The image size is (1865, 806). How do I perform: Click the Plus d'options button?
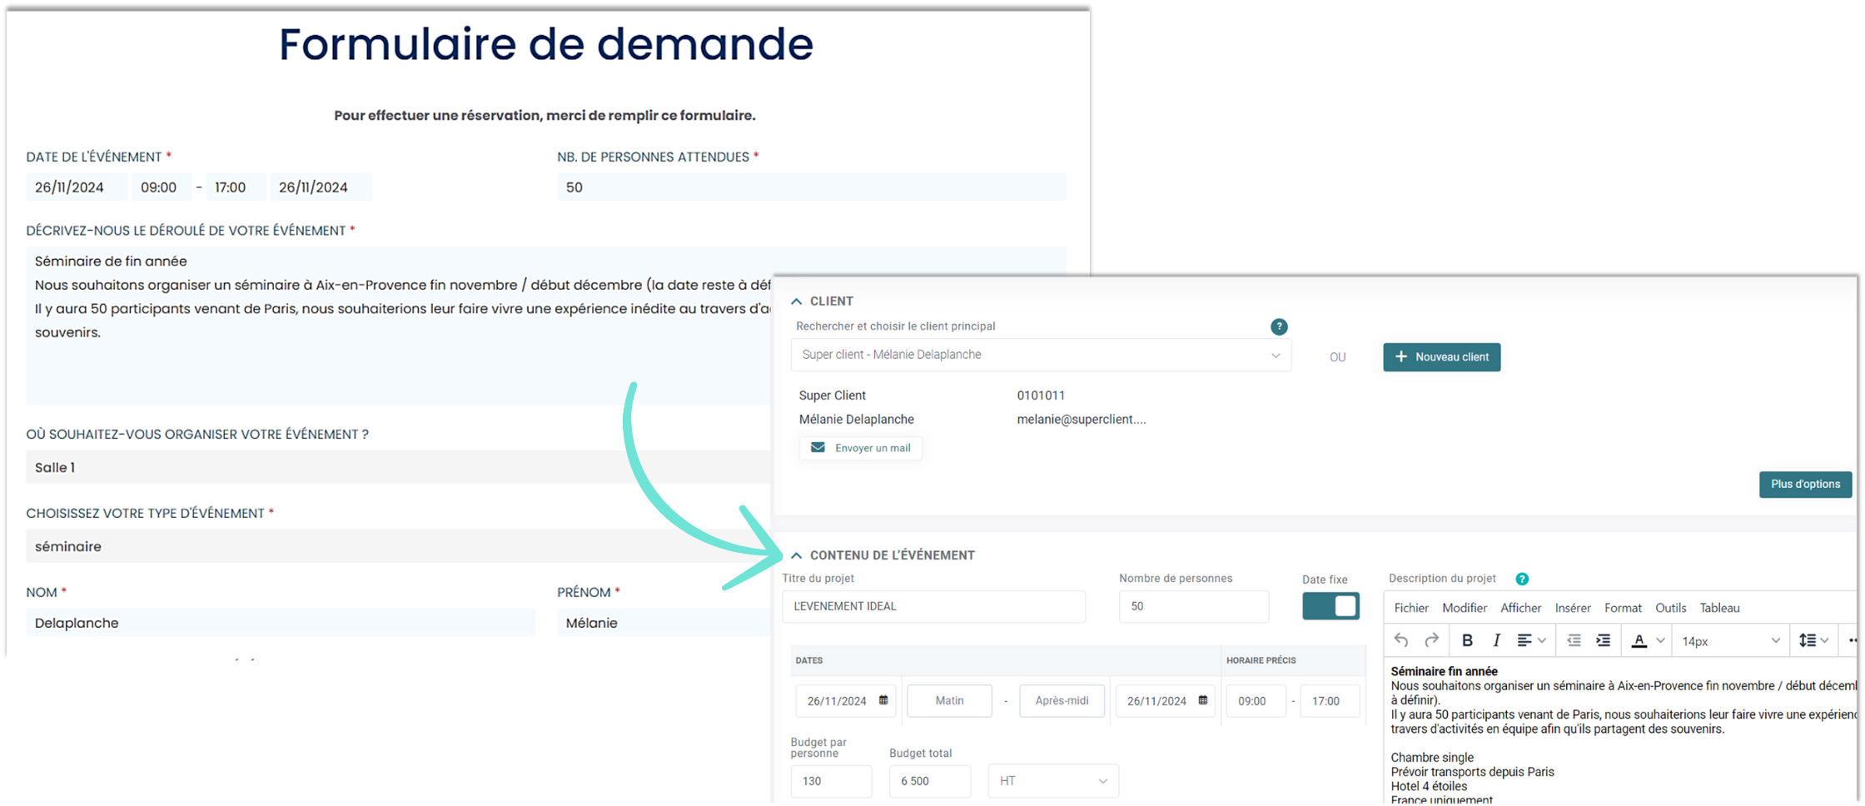tap(1805, 484)
